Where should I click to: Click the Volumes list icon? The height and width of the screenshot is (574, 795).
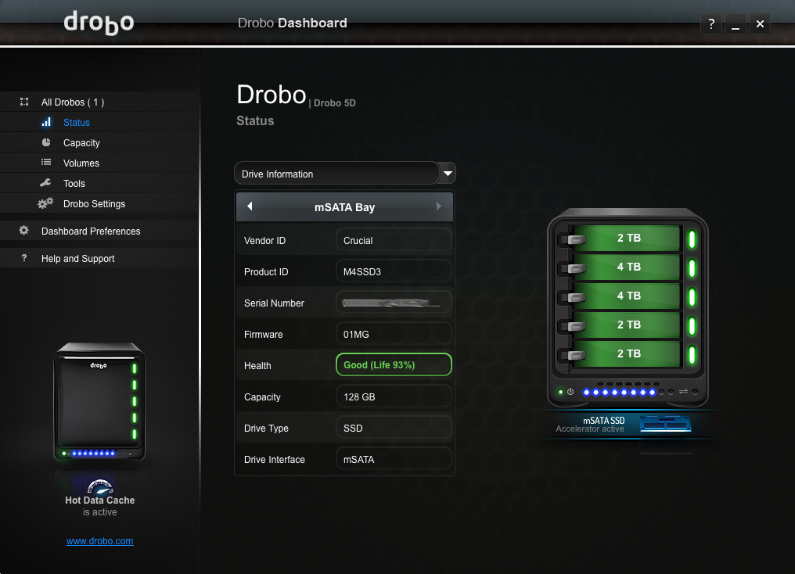[46, 162]
